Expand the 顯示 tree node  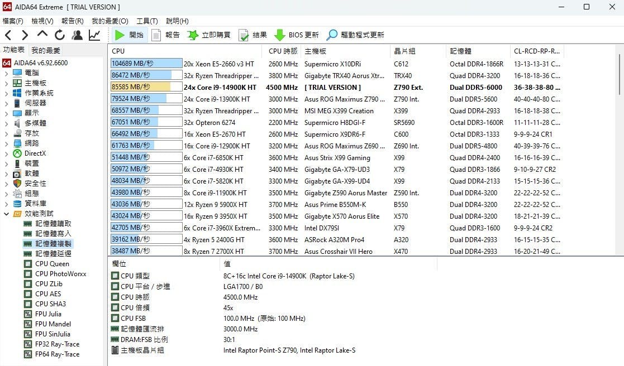pyautogui.click(x=6, y=113)
